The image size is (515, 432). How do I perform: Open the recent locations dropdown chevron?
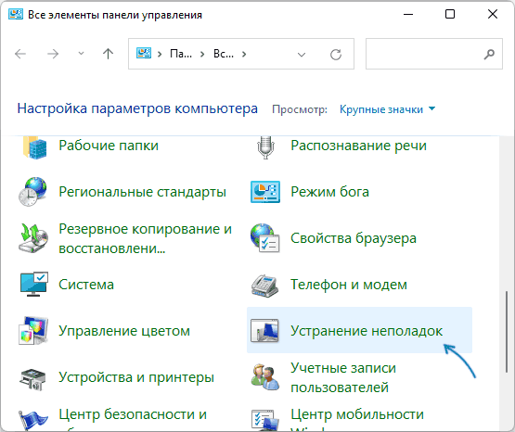coord(81,54)
